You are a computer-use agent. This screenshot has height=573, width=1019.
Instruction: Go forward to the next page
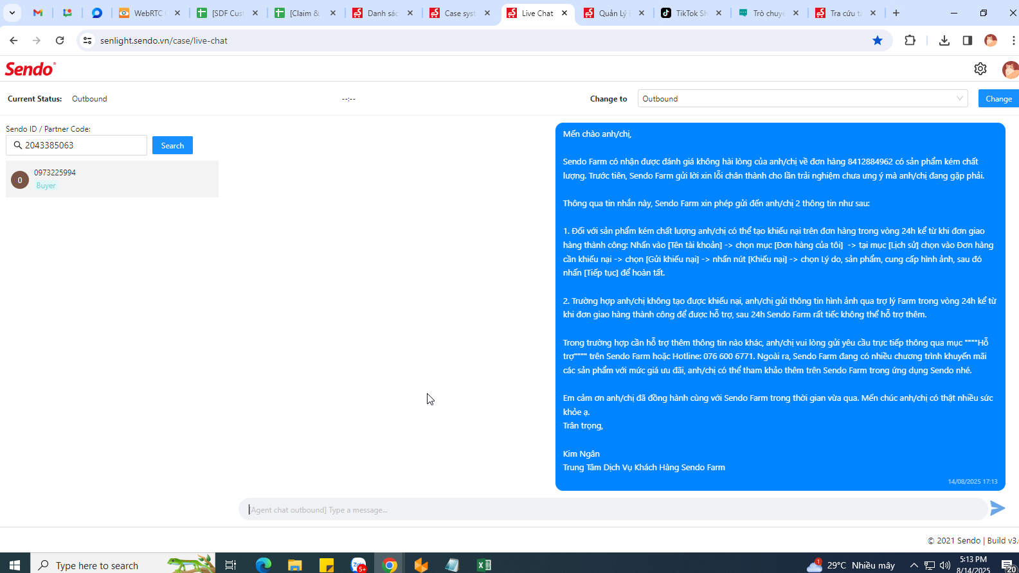point(37,40)
